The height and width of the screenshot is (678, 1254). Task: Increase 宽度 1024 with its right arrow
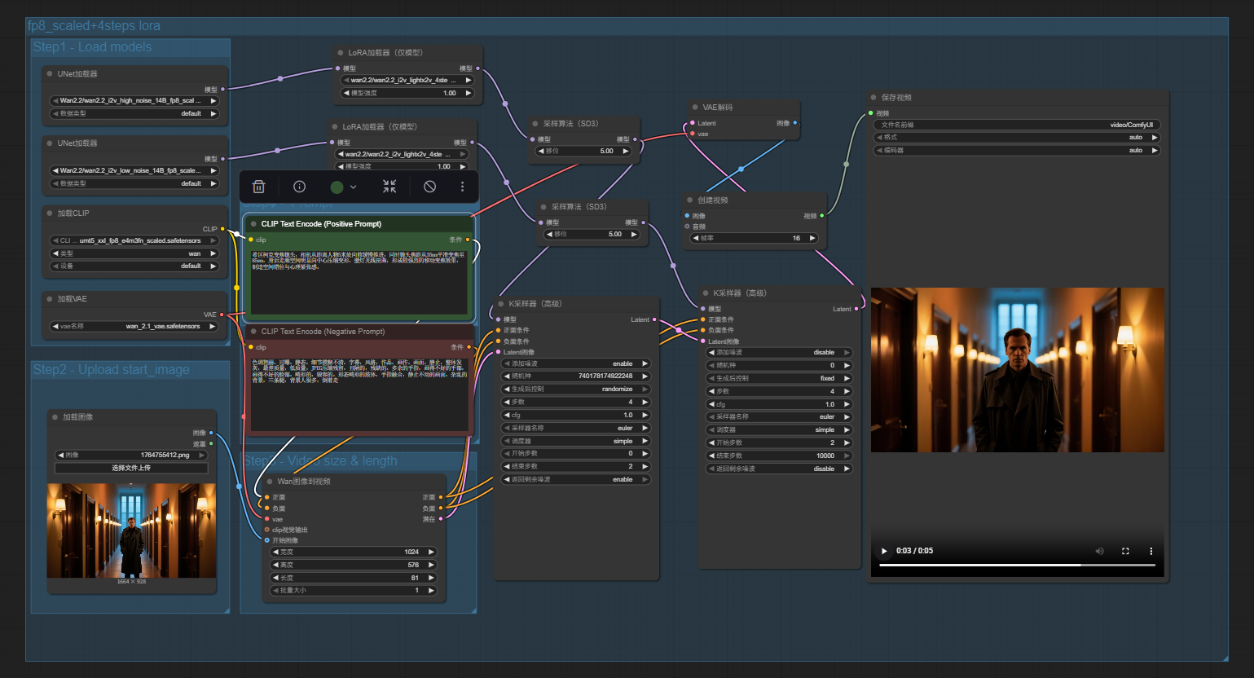[431, 552]
